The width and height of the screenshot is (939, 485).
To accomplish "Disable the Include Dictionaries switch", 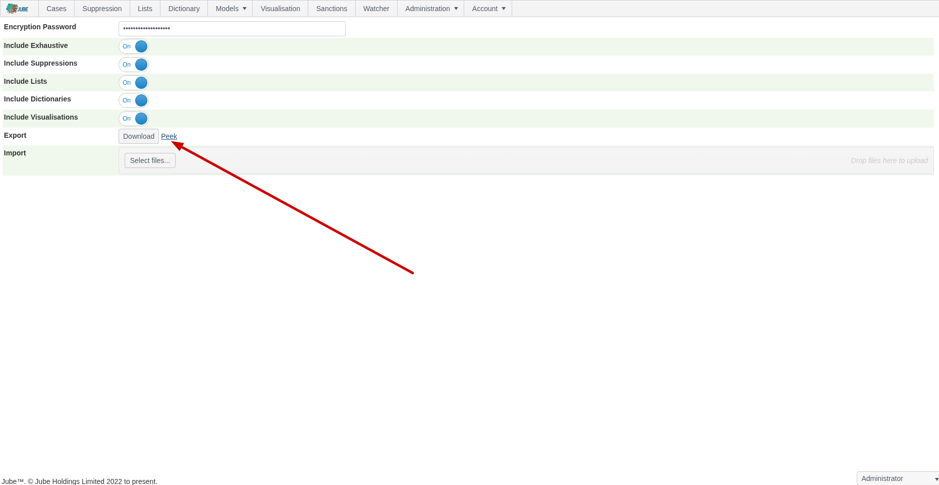I will point(134,100).
